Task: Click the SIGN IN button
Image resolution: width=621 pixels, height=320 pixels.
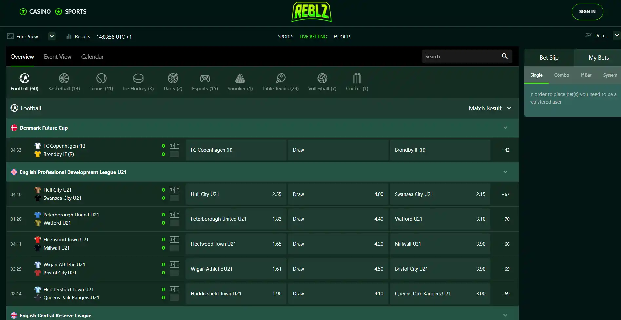Action: click(x=587, y=12)
